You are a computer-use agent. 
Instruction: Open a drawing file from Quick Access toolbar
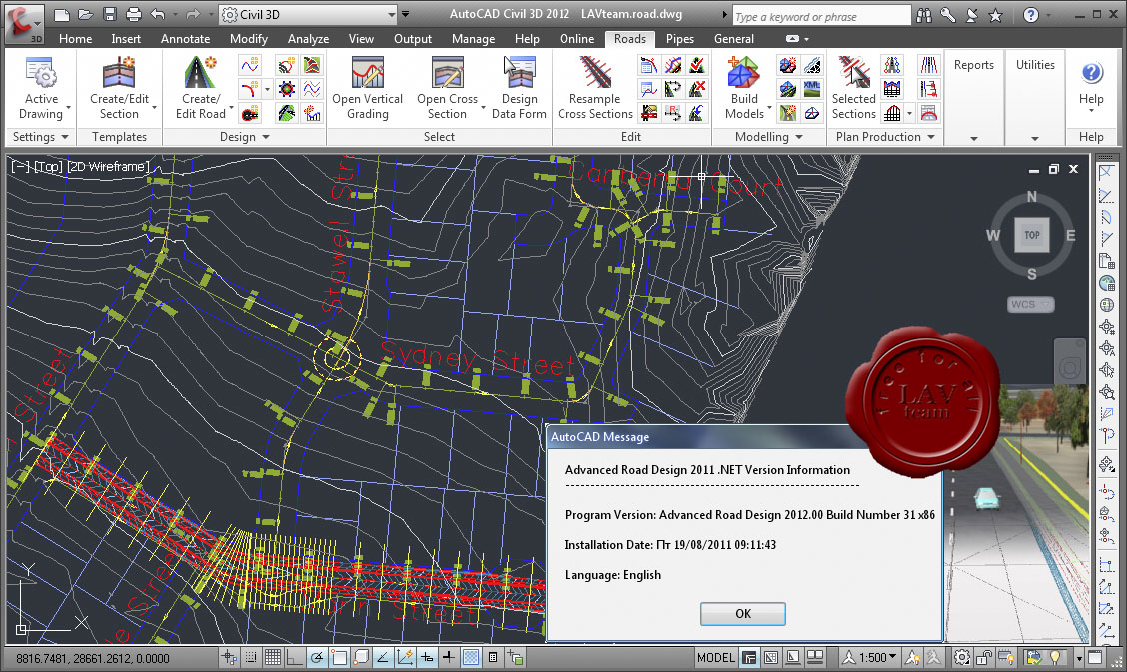[86, 14]
